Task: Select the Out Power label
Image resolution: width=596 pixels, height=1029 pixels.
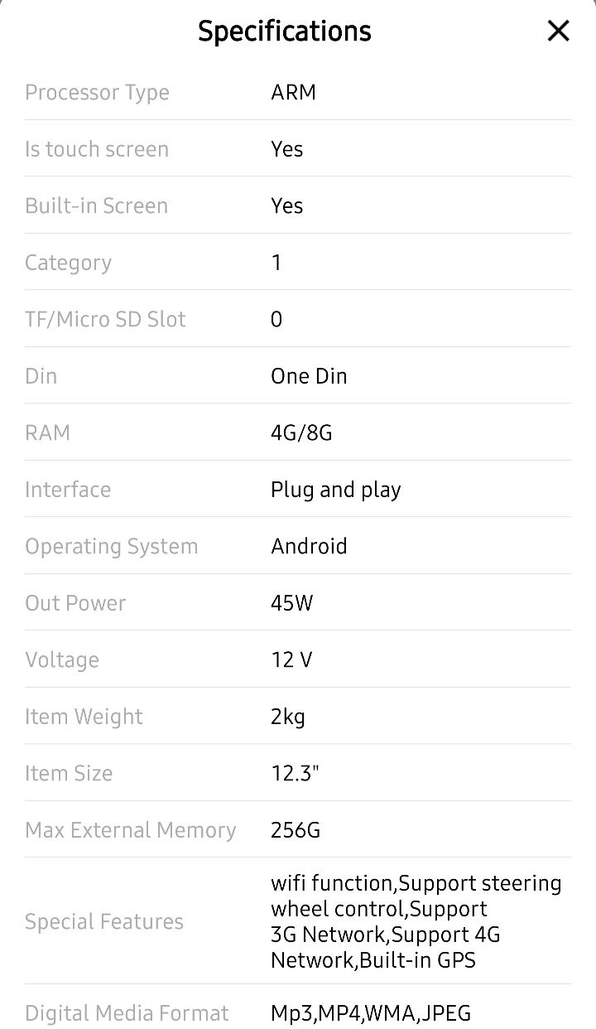Action: pos(75,603)
